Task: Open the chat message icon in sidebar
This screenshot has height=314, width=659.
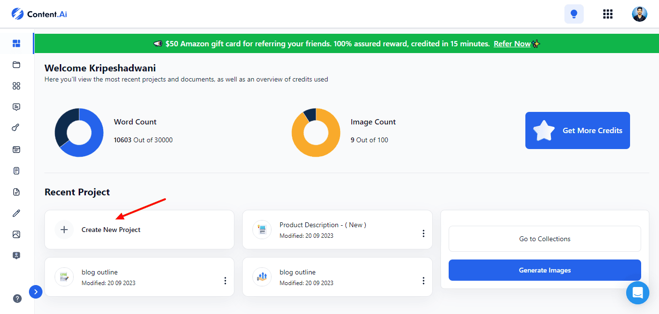Action: point(16,107)
